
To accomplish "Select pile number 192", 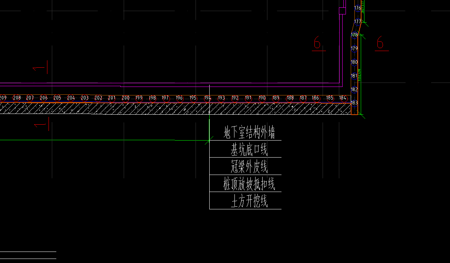I will [235, 98].
